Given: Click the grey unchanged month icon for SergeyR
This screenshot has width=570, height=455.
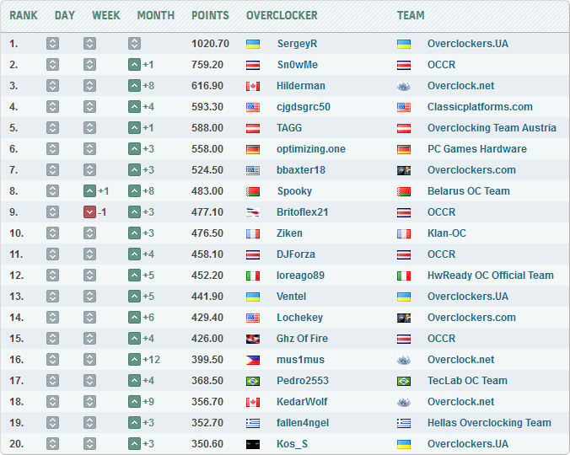Looking at the screenshot, I should (x=134, y=44).
